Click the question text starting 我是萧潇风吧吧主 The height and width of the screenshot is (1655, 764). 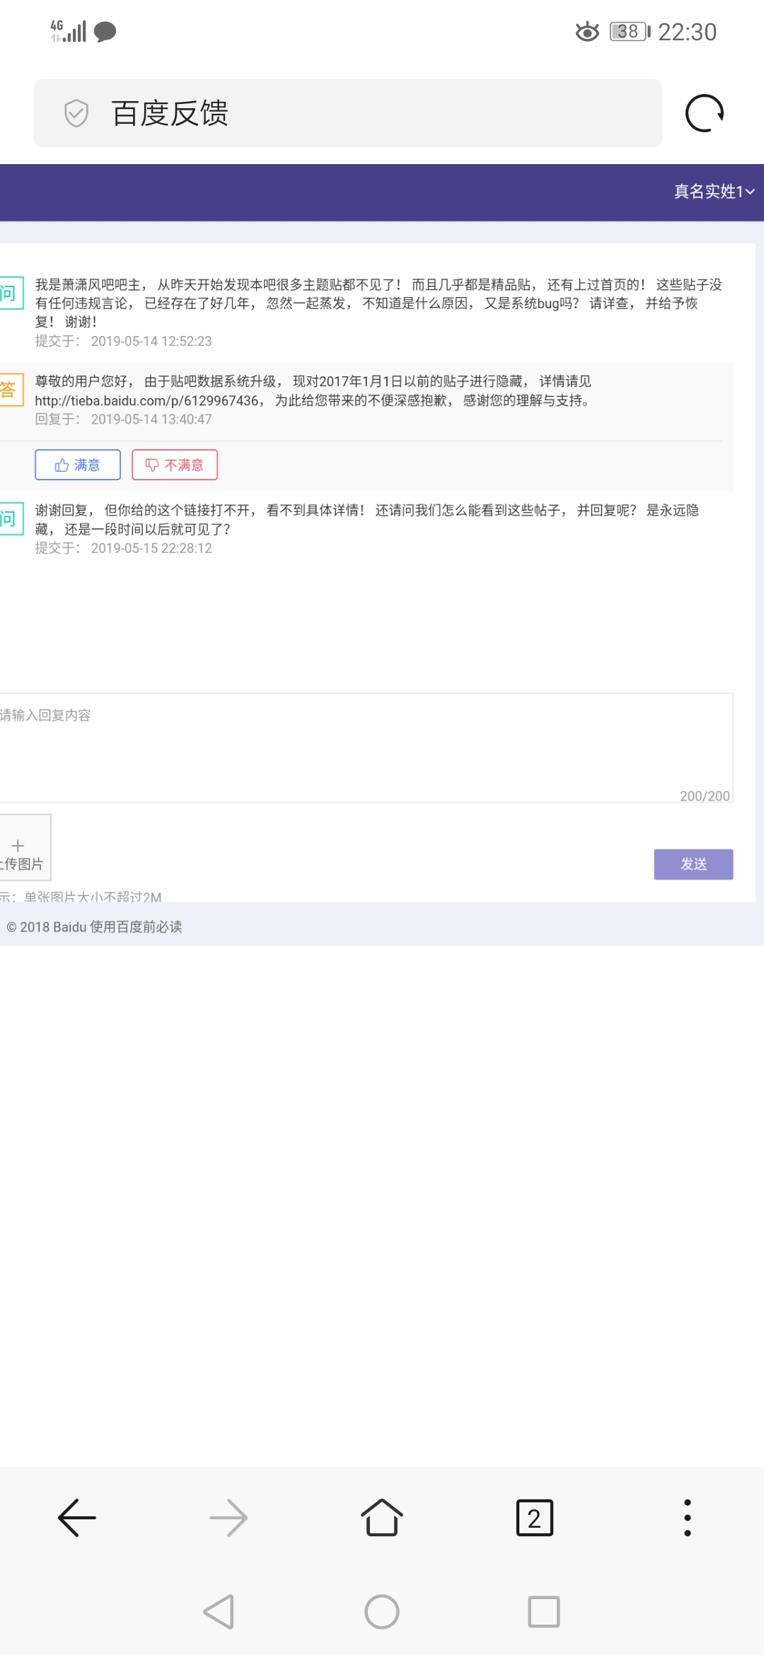tap(378, 303)
